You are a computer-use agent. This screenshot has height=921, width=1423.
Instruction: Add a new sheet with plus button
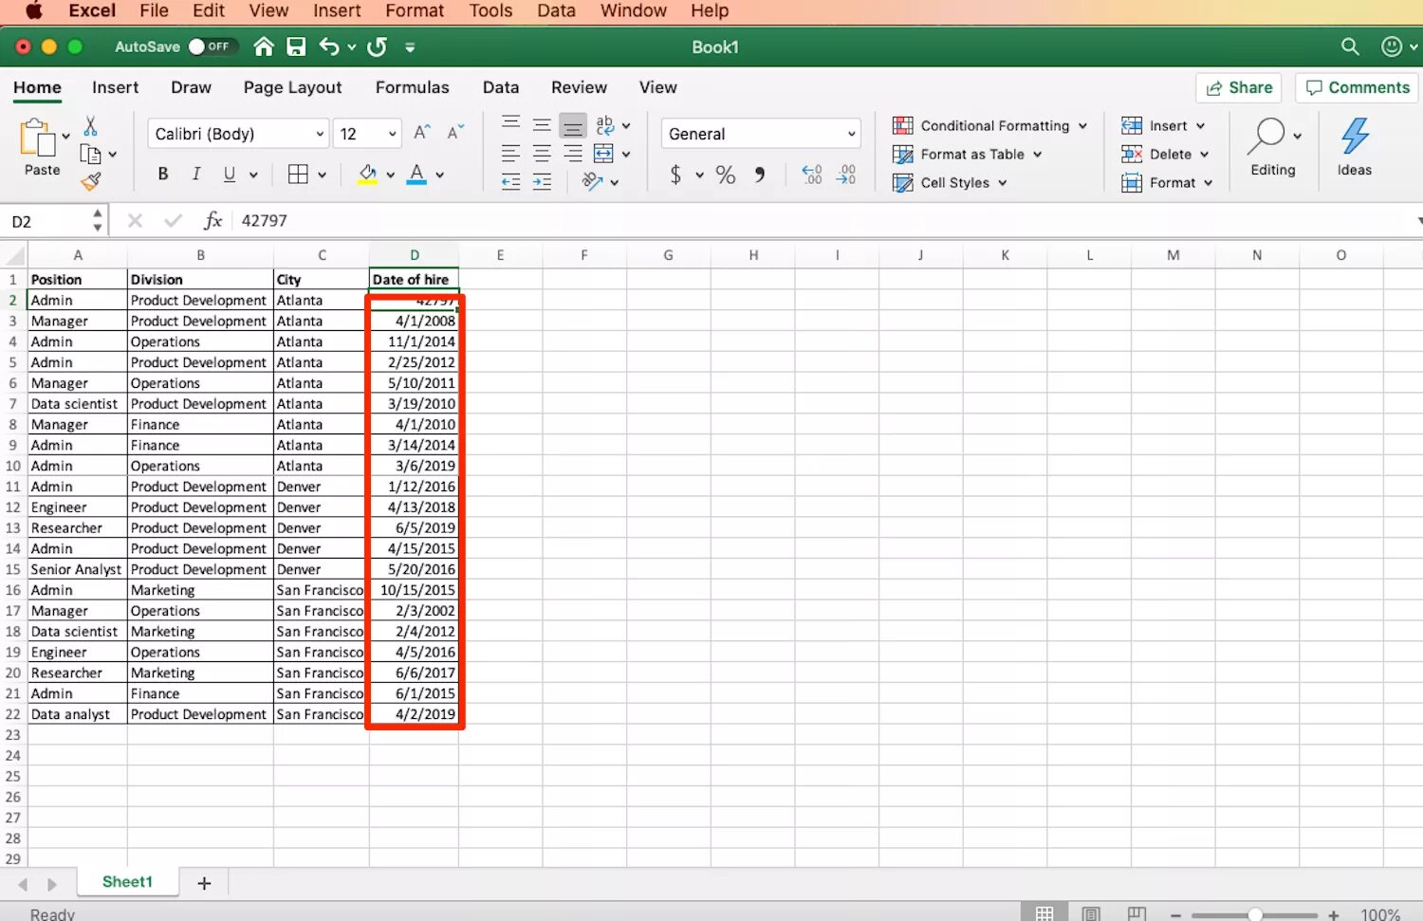[x=204, y=883]
